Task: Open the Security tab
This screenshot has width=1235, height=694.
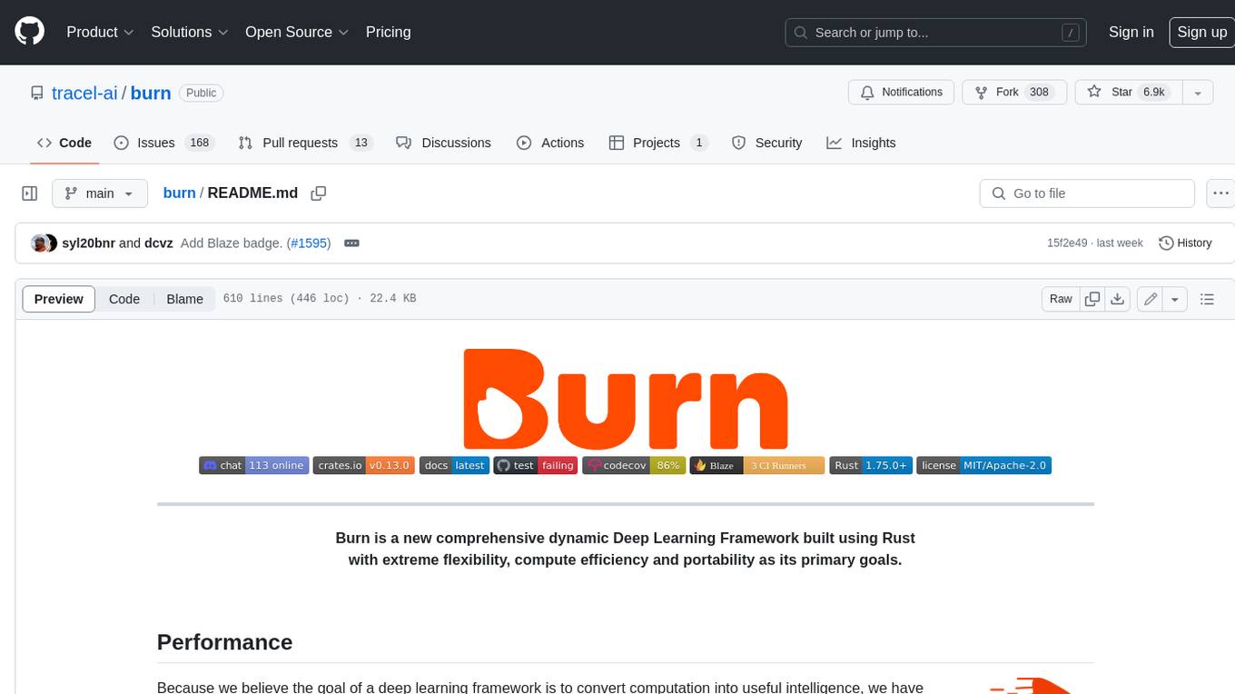Action: pyautogui.click(x=767, y=143)
